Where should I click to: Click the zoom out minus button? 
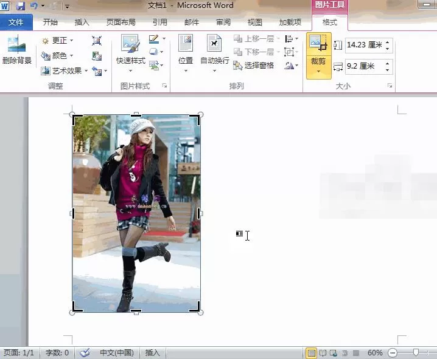point(393,353)
